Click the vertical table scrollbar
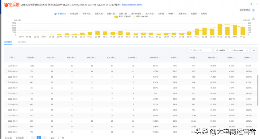This screenshot has height=139, width=260. coord(257,90)
